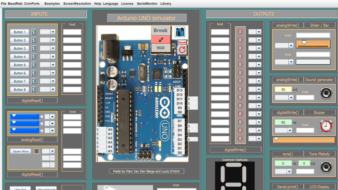Toggle the latch pin icon beside Button 3

tap(34, 48)
